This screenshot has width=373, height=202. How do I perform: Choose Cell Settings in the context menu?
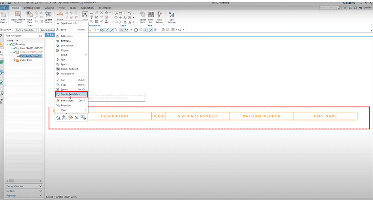click(x=72, y=46)
